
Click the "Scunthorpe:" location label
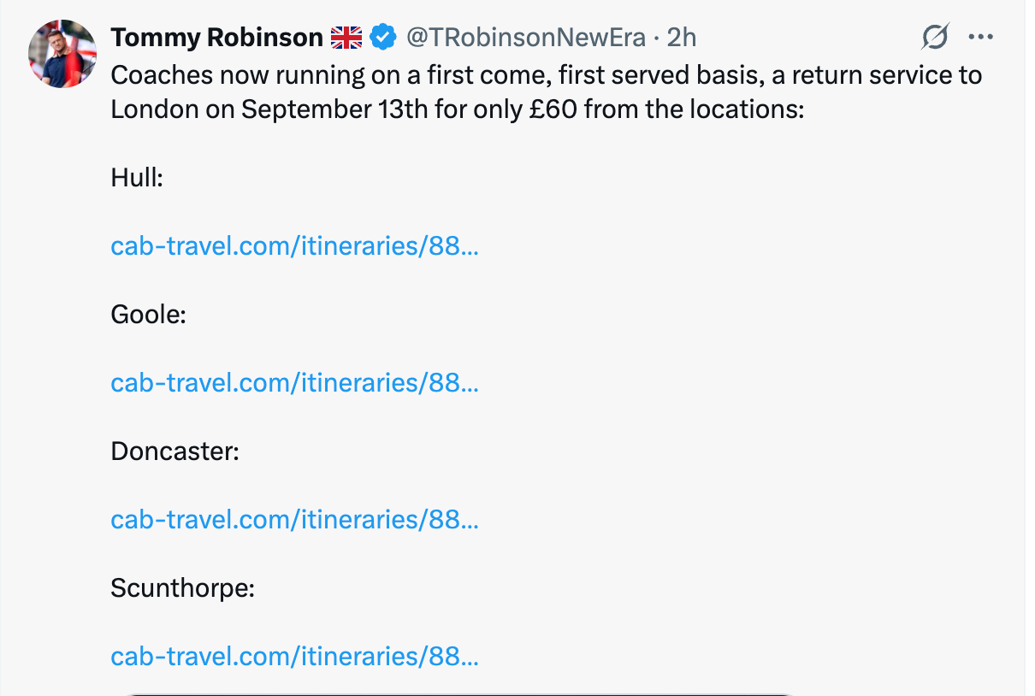[x=183, y=587]
